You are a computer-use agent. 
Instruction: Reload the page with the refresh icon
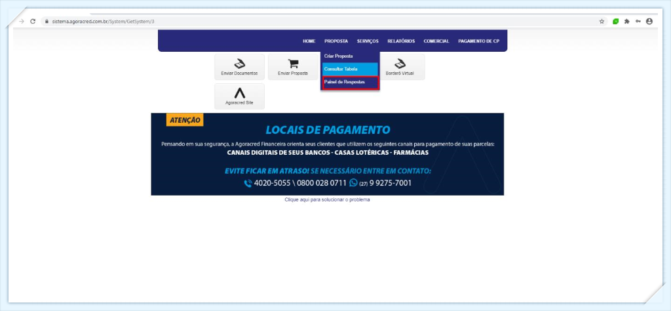[33, 22]
